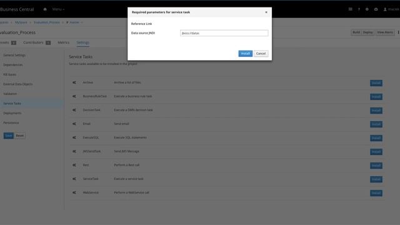400x225 pixels.
Task: Install the WebService service task
Action: click(376, 193)
